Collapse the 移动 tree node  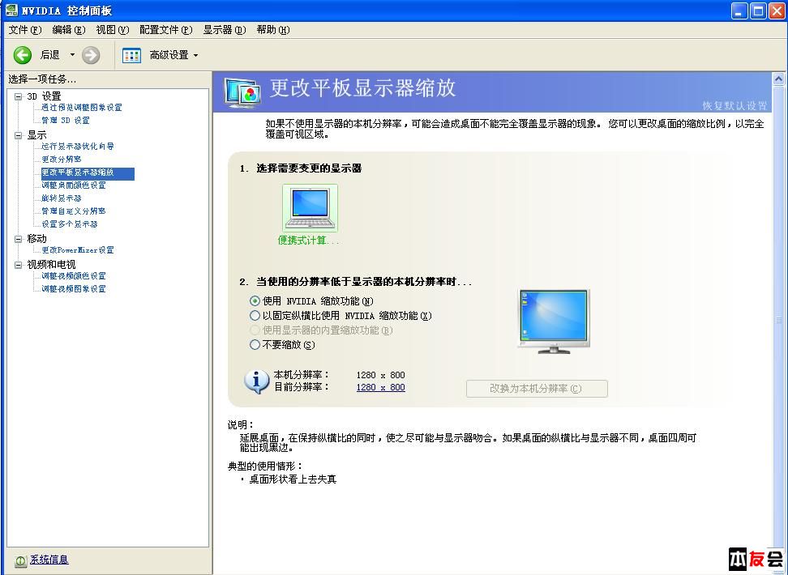click(19, 239)
